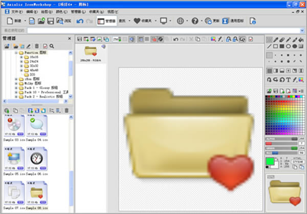307x214 pixels.
Task: Click the copy icon in editor toolbar
Action: click(x=198, y=39)
